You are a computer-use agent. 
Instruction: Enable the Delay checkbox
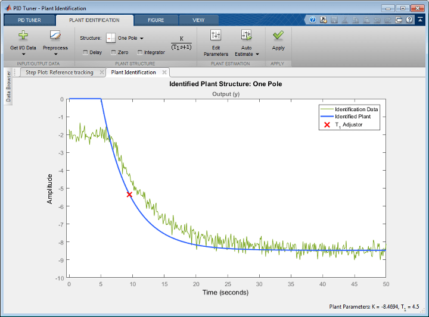[x=86, y=52]
